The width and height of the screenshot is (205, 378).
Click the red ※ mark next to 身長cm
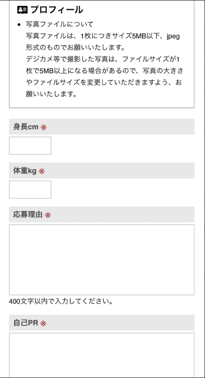44,127
